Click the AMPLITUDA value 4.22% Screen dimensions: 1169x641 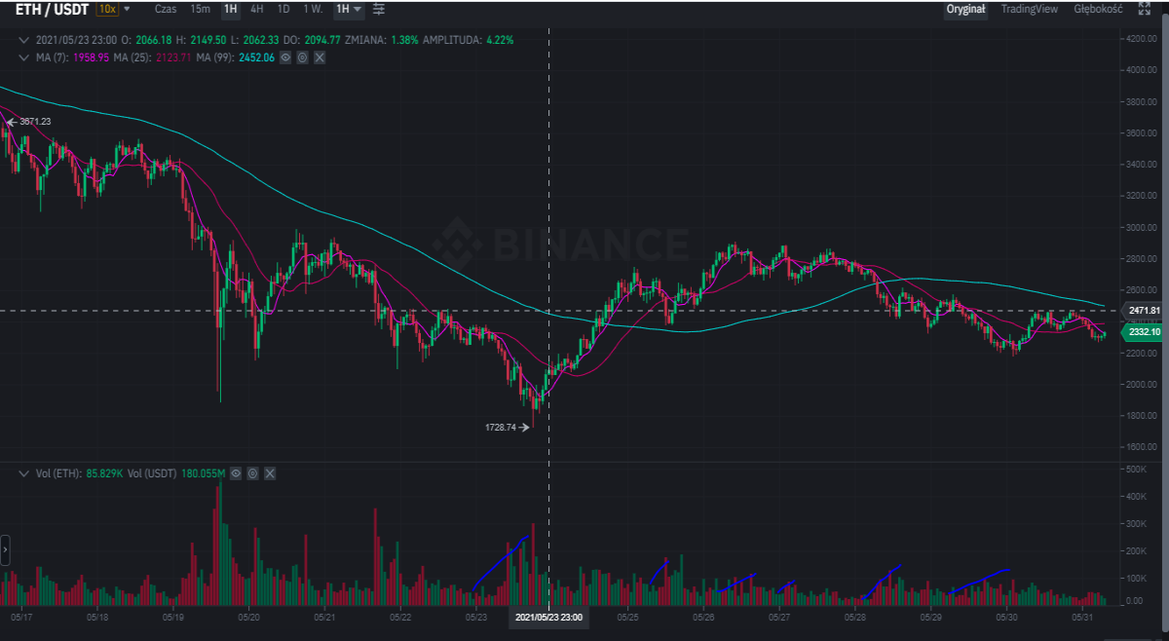pos(498,40)
